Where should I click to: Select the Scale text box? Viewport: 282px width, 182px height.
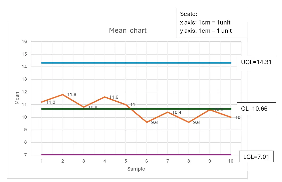(211, 23)
